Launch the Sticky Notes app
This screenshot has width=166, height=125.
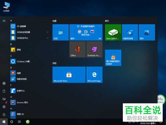coord(29,50)
